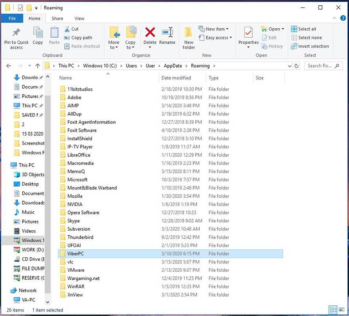Click the History icon
Viewport: 349px width, 316px height.
tap(264, 46)
